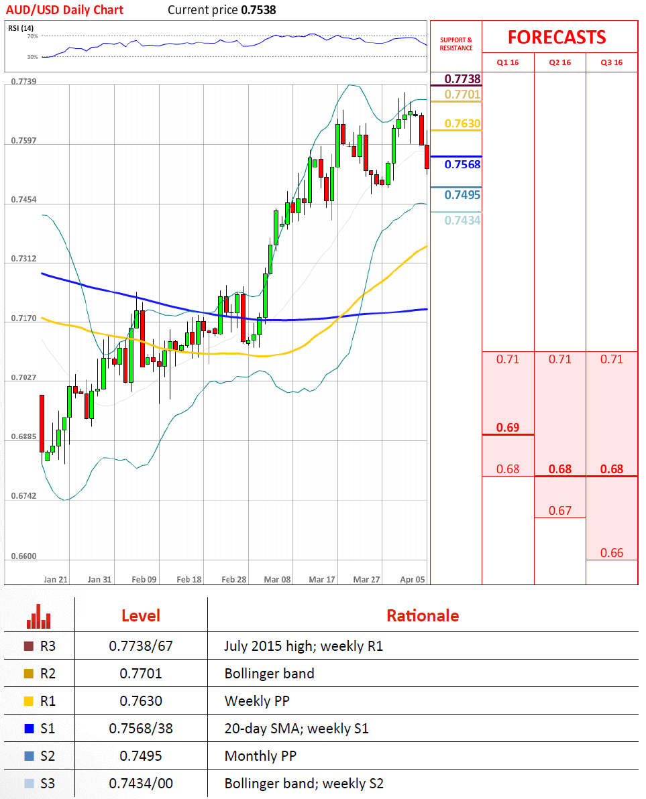Click the 0.7170 price axis label
646x799 pixels.
(24, 318)
